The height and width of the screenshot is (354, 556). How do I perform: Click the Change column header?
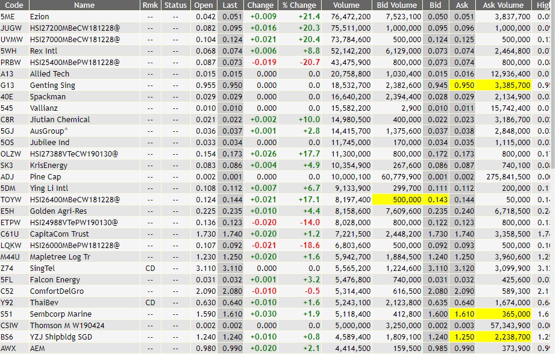(260, 5)
